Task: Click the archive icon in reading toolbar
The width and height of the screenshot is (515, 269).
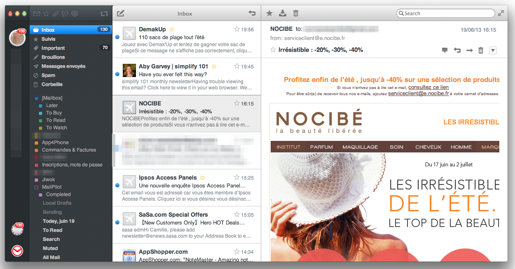Action: pos(282,14)
